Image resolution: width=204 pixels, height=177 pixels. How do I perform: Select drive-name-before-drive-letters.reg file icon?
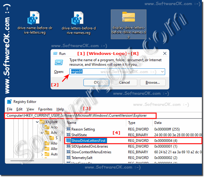point(34,18)
